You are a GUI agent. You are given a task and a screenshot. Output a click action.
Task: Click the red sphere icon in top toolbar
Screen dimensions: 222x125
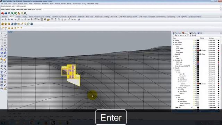coord(2,13)
